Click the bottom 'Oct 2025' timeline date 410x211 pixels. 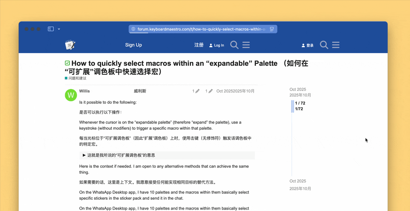pos(298,181)
